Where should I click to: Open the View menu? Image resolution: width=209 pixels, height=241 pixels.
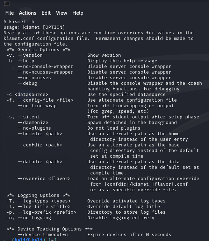(x=62, y=13)
